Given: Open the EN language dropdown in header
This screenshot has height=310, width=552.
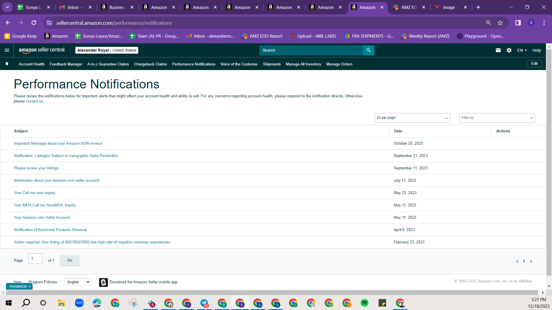Looking at the screenshot, I should coord(522,50).
